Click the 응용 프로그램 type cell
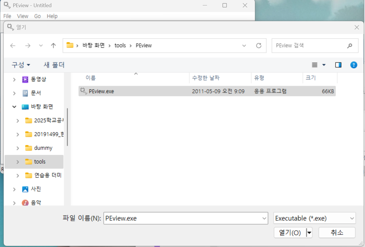This screenshot has height=247, width=365. coord(270,91)
